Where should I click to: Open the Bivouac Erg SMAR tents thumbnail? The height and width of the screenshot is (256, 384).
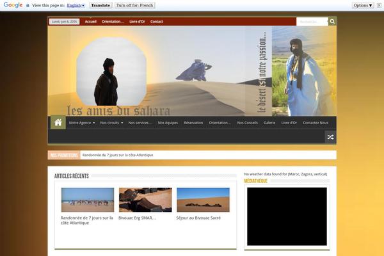(x=145, y=200)
